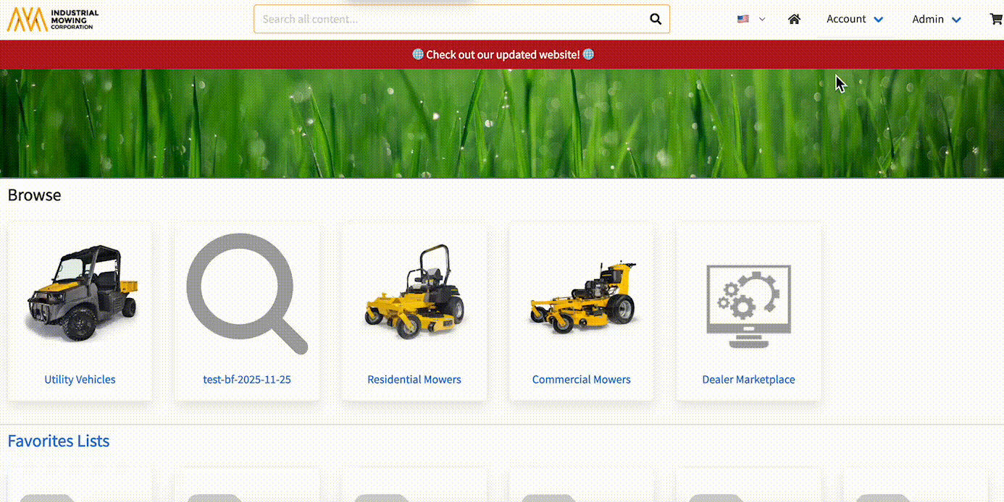Click the test-bf-2025-11-25 magnifier image

247,294
